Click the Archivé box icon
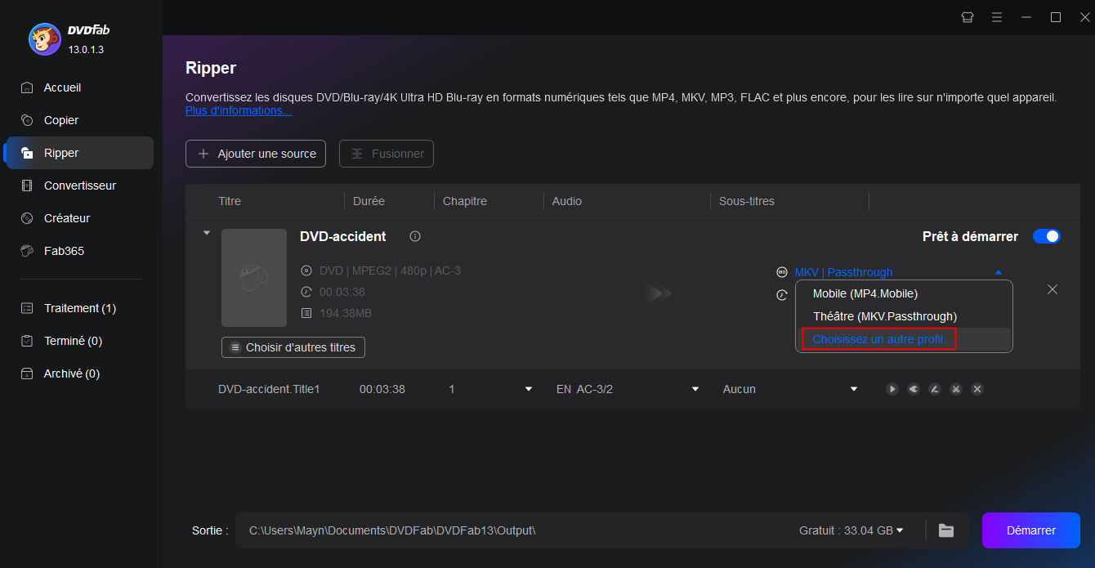This screenshot has width=1095, height=568. [27, 373]
